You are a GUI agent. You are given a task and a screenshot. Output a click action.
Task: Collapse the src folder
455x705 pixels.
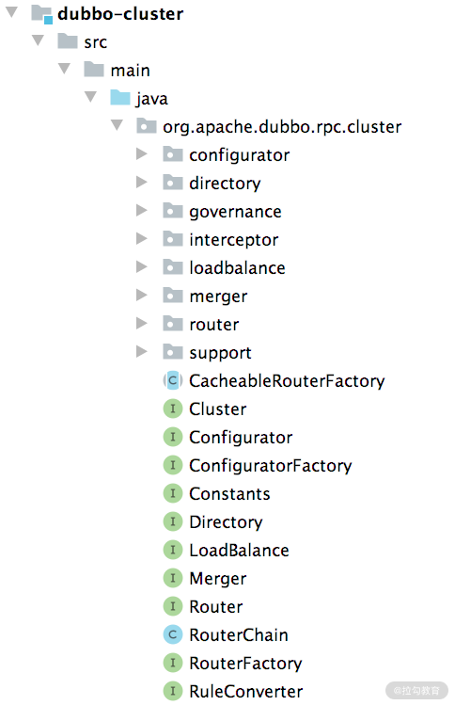click(39, 40)
